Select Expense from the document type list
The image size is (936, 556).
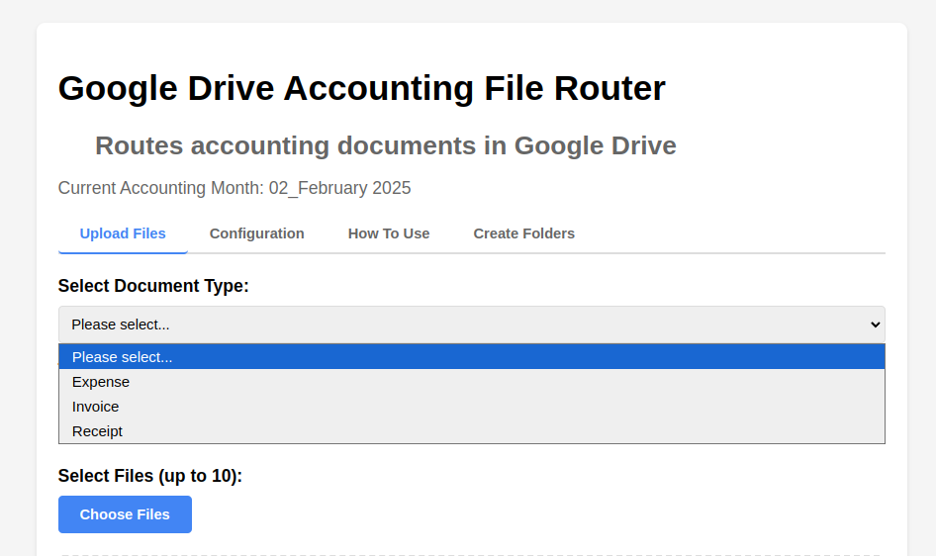click(472, 382)
